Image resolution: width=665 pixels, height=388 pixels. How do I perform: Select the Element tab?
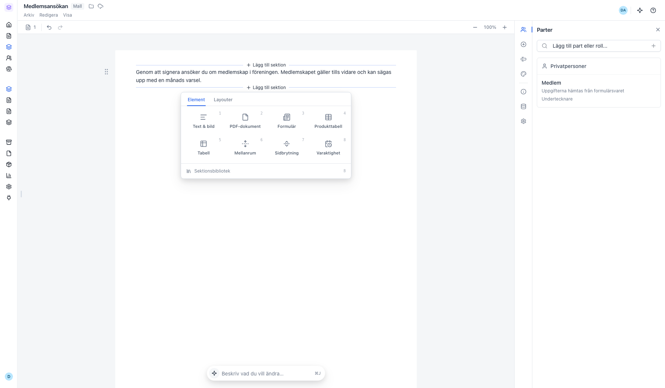pos(196,100)
